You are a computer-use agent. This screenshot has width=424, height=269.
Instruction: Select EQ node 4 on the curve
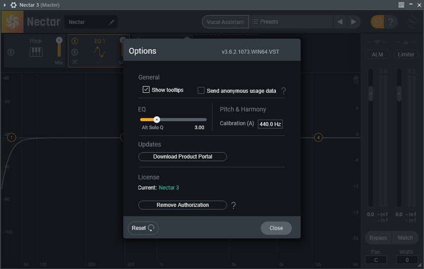[318, 138]
